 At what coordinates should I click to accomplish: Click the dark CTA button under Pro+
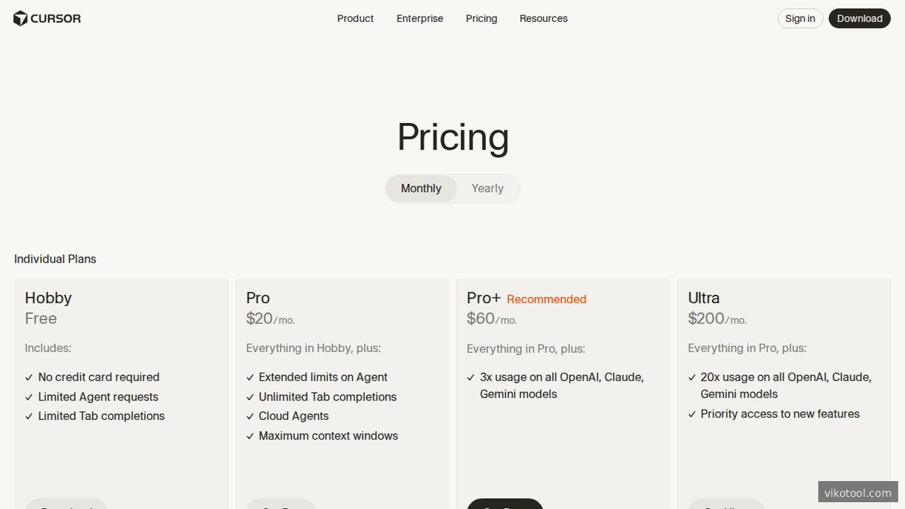click(505, 505)
